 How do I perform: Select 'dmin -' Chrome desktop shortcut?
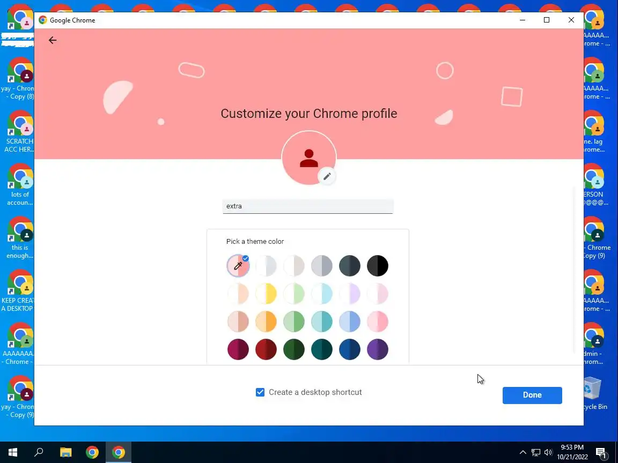point(594,343)
